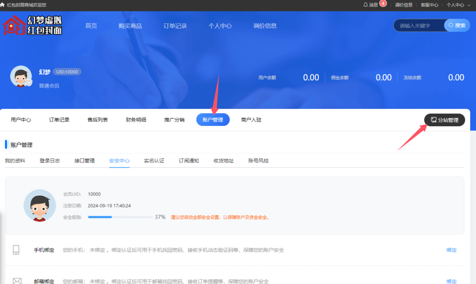Click 绑定 link for 手机绑定
476x284 pixels.
[451, 250]
